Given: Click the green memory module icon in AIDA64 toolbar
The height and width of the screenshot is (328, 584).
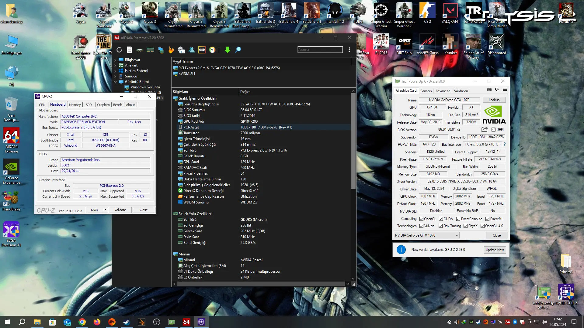Looking at the screenshot, I should (x=150, y=50).
